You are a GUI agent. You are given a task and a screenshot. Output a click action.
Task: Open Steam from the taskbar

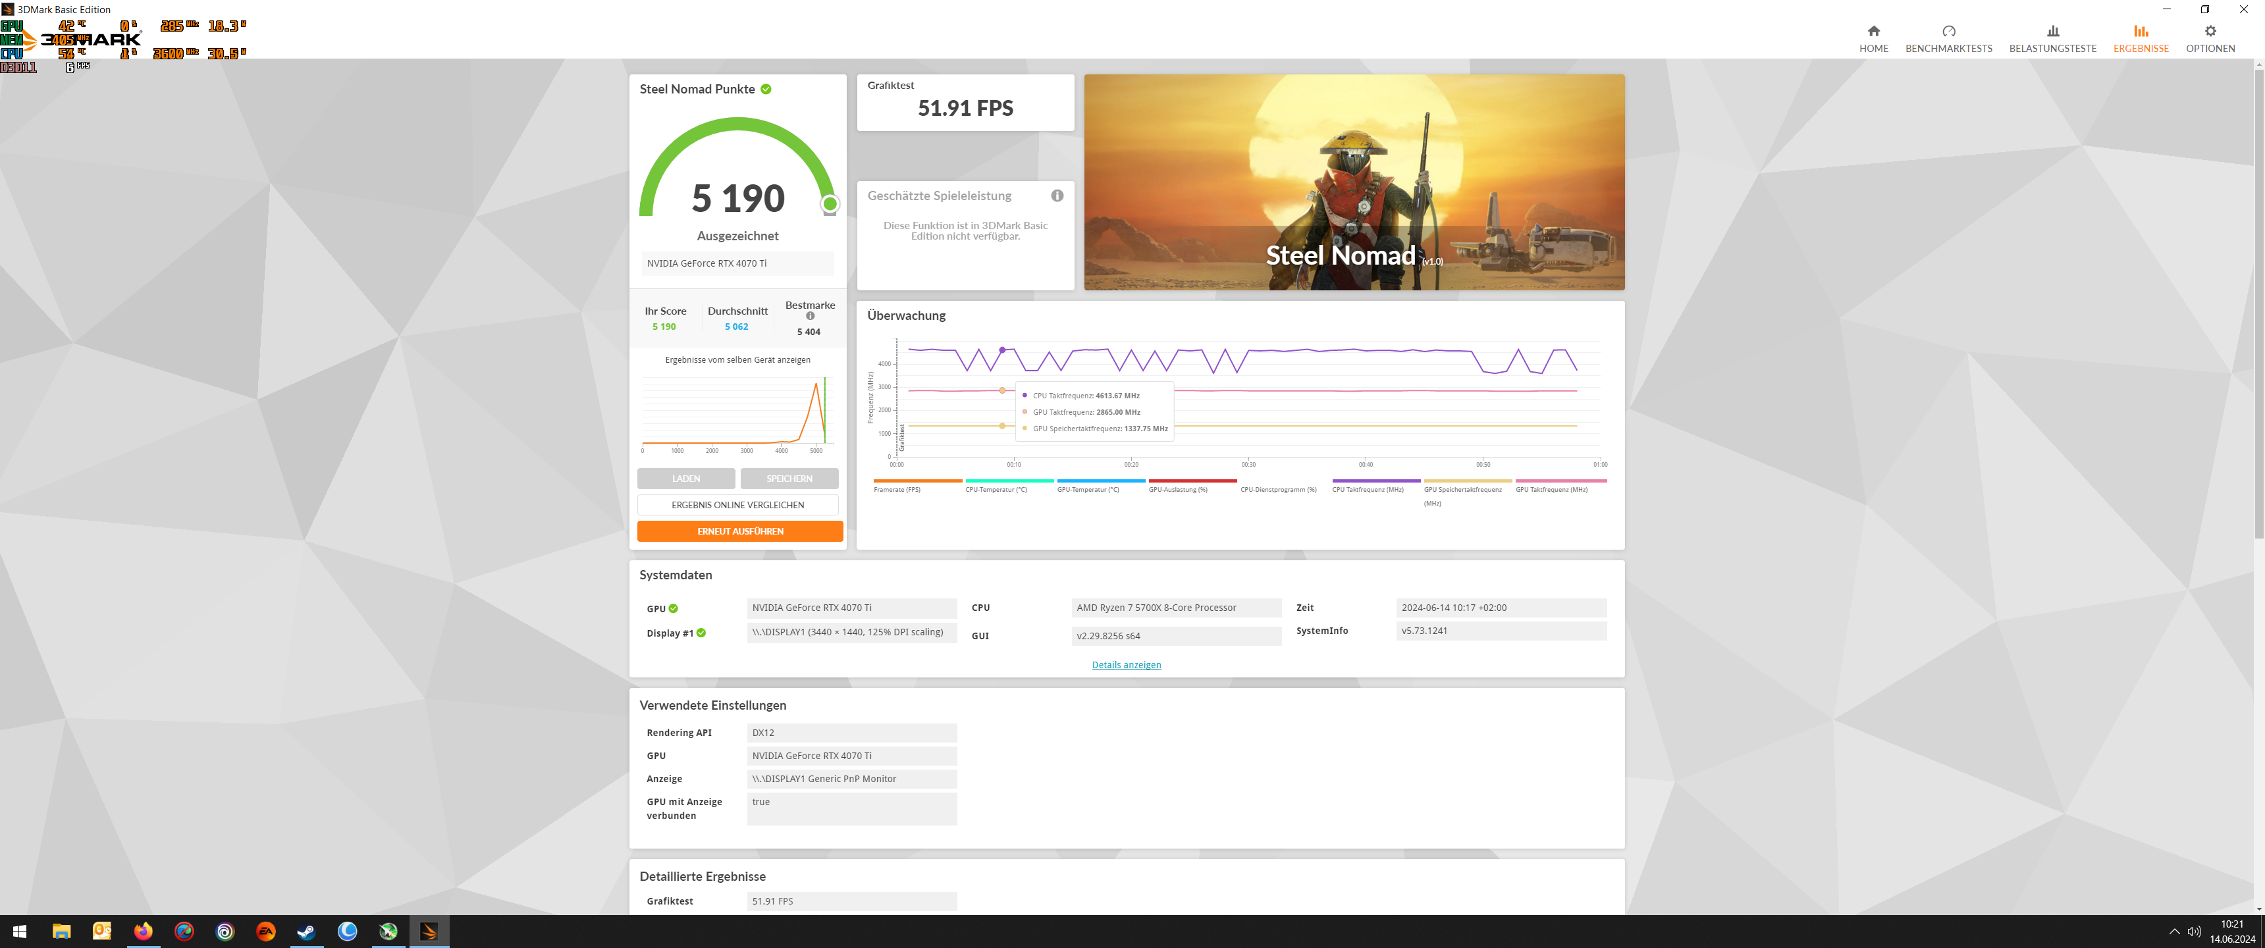(306, 932)
